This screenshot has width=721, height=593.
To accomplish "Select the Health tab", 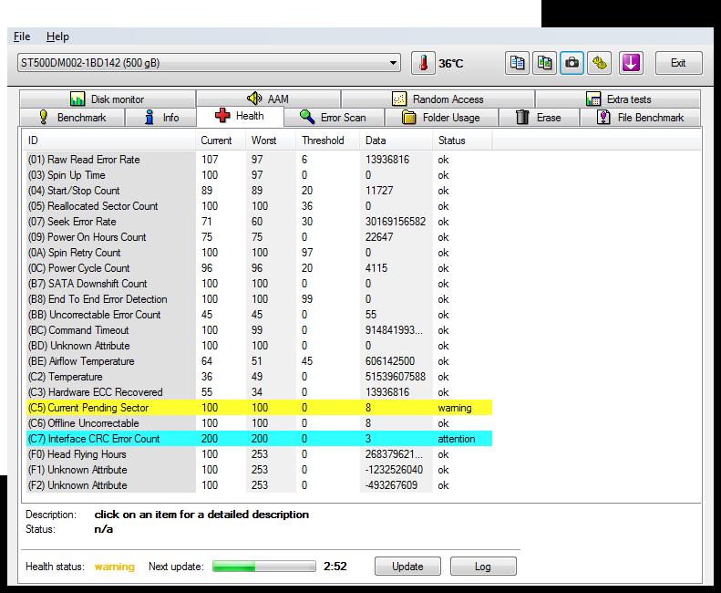I will point(240,116).
